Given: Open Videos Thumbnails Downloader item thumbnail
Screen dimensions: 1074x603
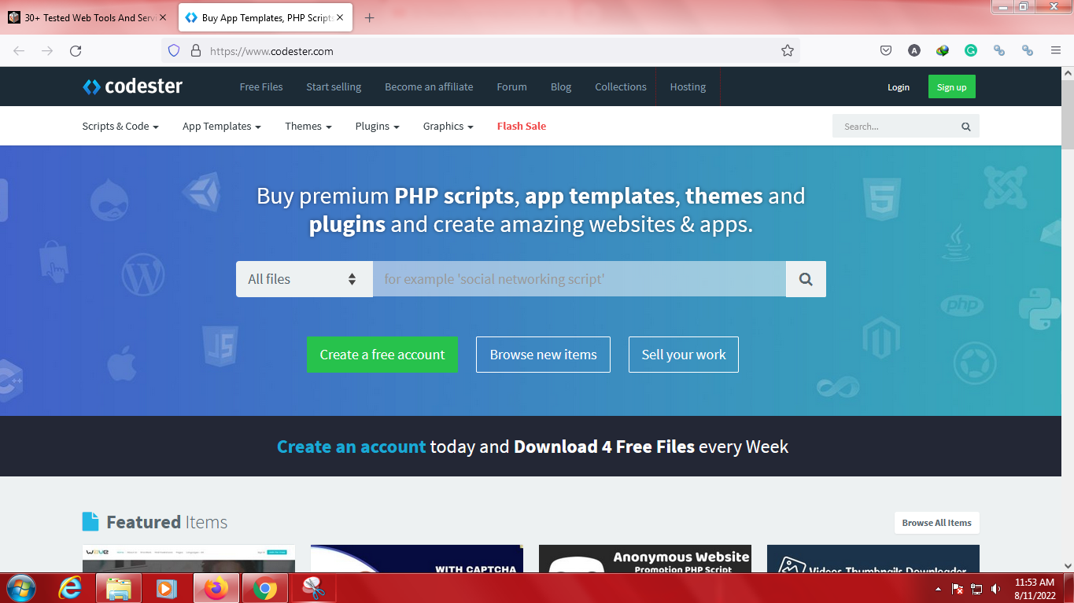Looking at the screenshot, I should 873,559.
